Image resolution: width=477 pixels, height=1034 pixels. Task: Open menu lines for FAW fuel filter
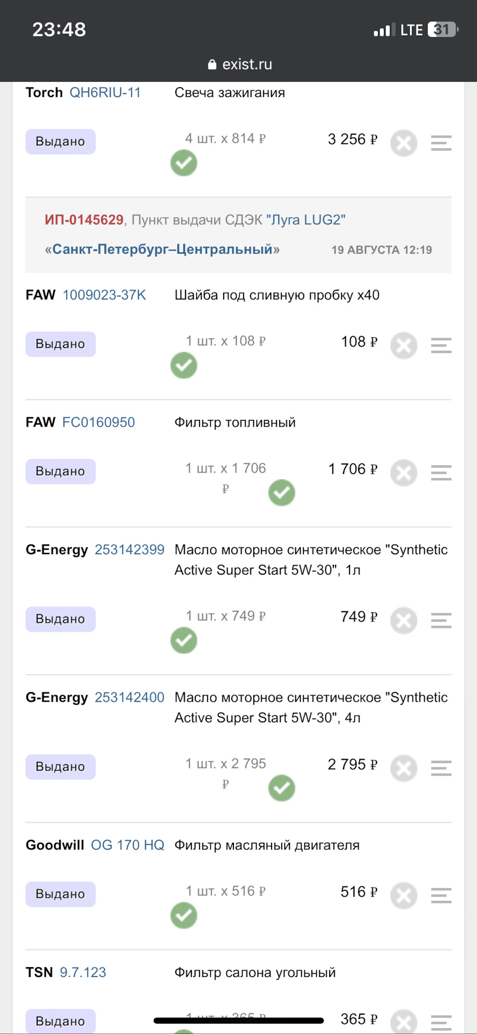(441, 473)
